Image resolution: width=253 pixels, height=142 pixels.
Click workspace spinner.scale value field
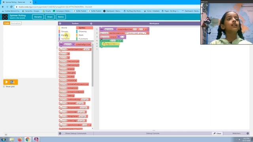pos(123,37)
